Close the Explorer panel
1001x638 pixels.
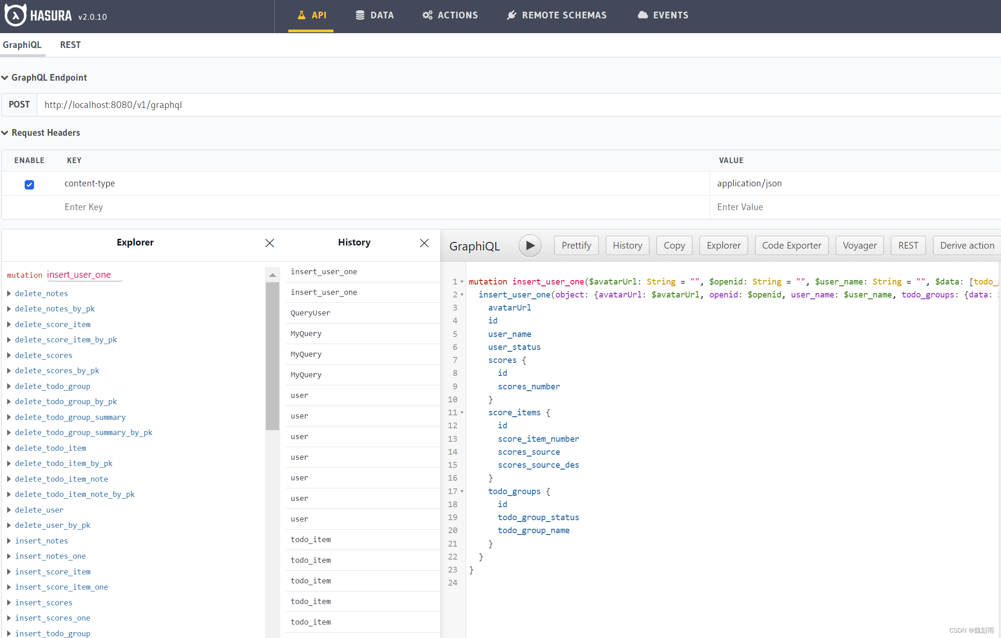click(269, 243)
